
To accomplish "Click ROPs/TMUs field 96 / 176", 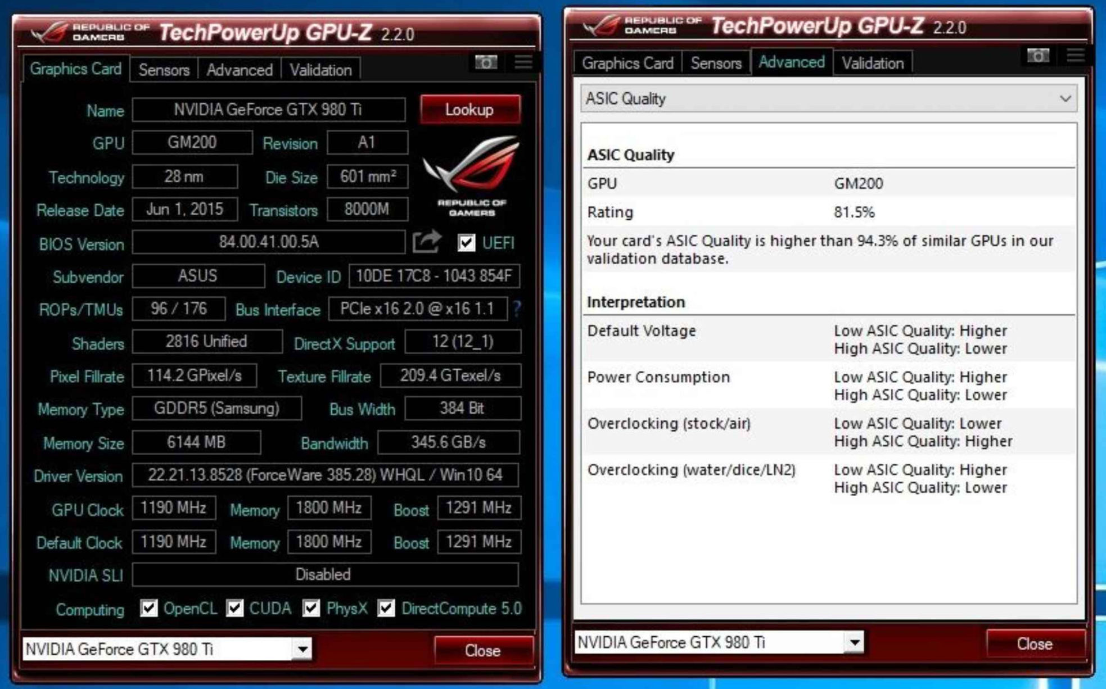I will [x=179, y=309].
